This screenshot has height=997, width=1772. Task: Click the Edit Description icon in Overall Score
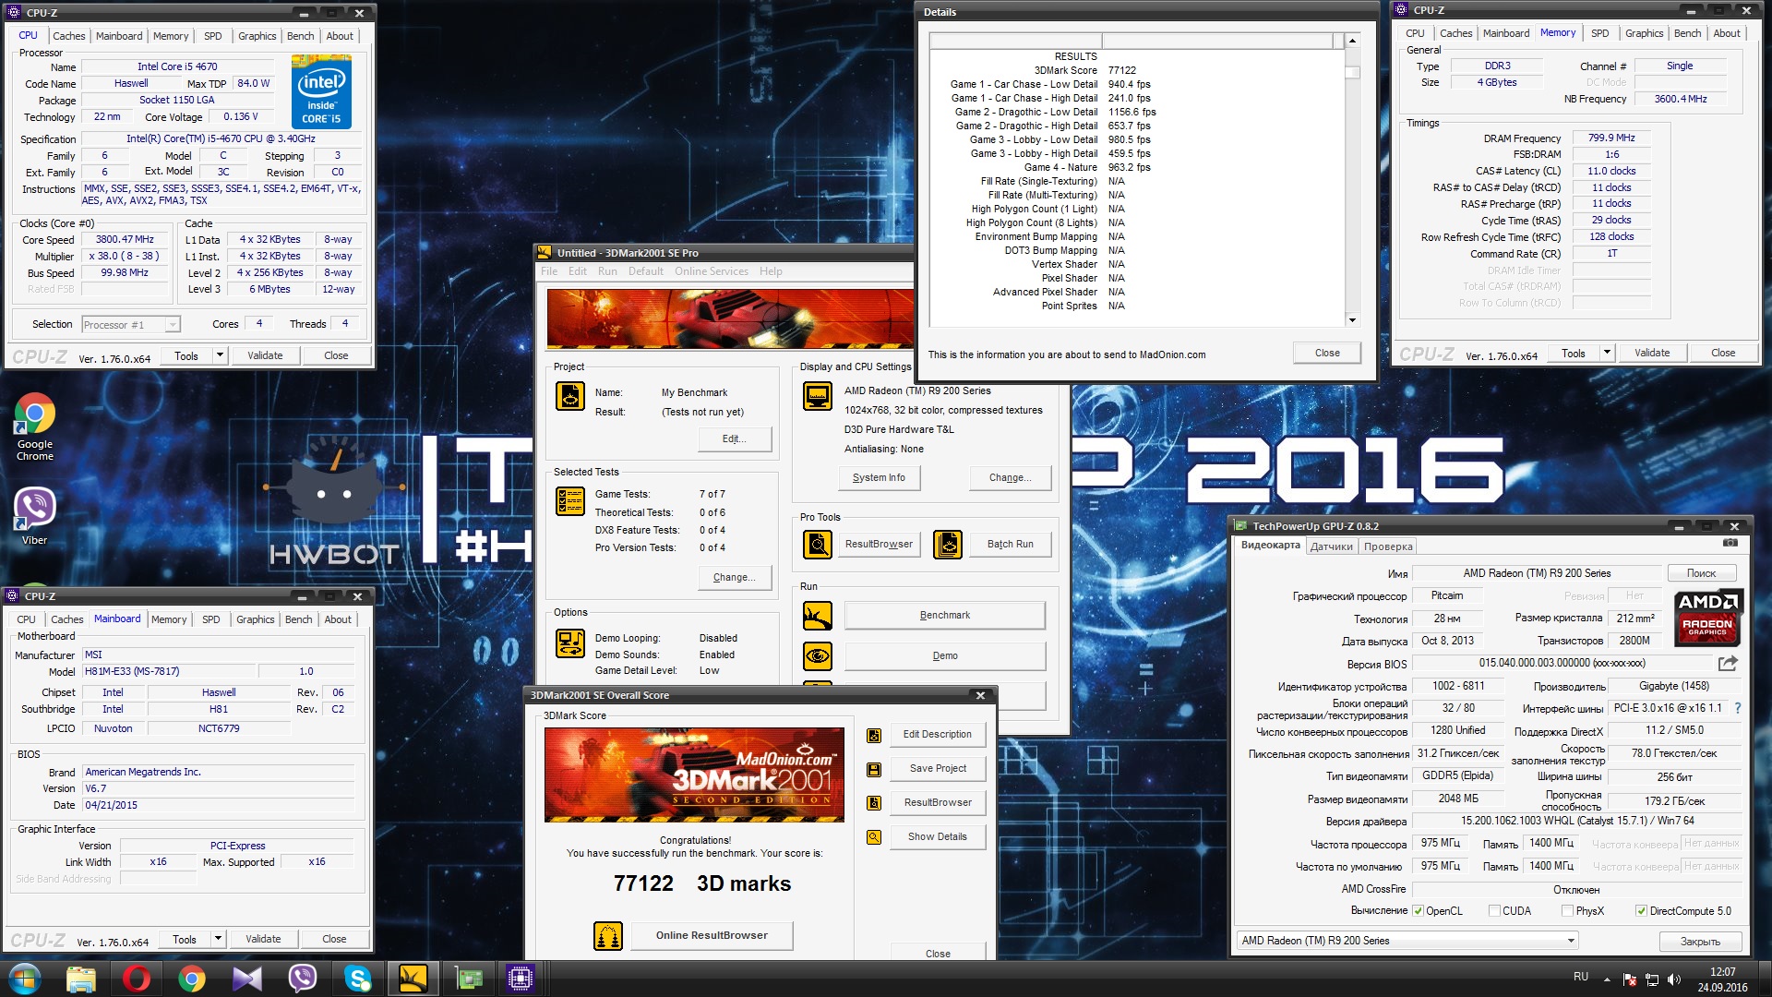[x=874, y=735]
